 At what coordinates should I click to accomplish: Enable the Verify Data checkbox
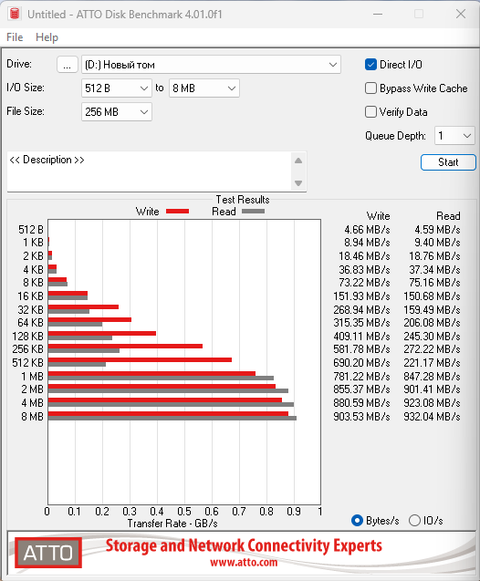(370, 112)
